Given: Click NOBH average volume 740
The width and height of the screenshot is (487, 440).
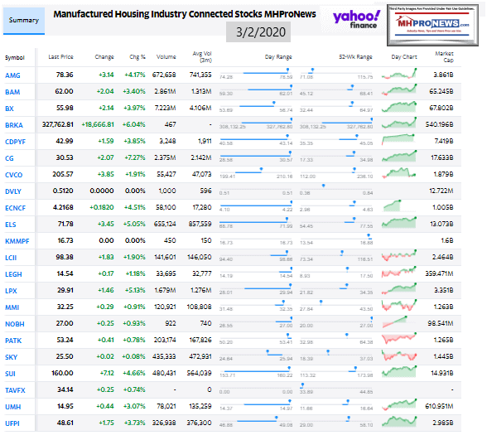Looking at the screenshot, I should [206, 323].
